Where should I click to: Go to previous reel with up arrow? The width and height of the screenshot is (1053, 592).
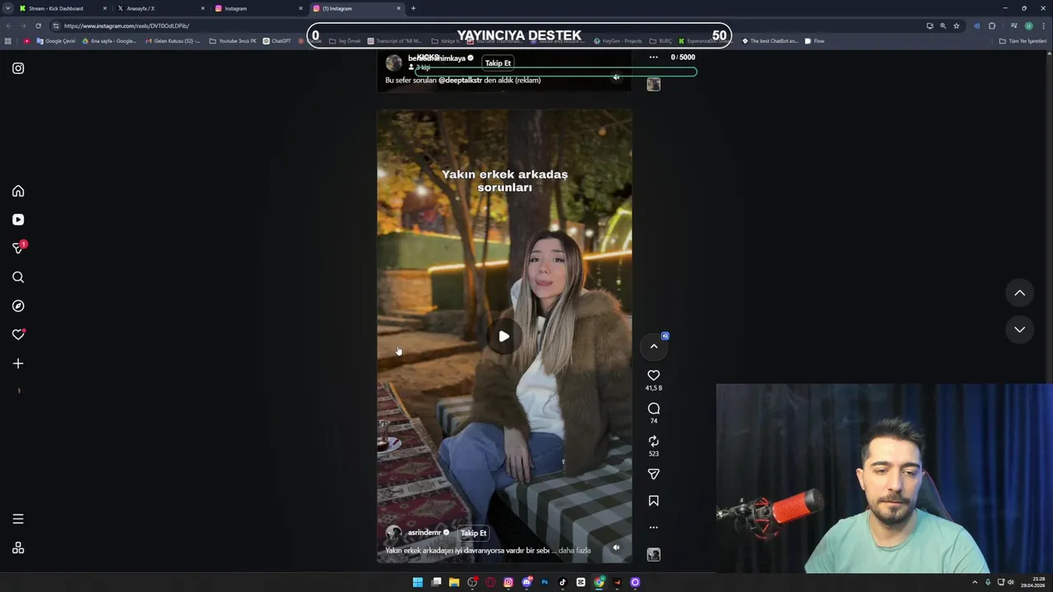[1019, 293]
